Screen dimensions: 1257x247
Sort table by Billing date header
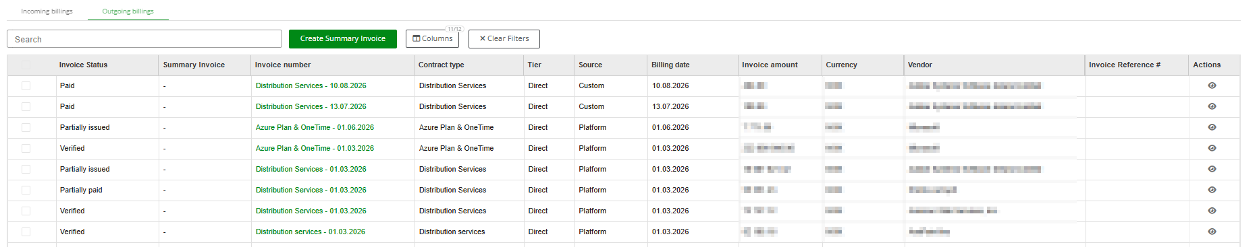click(x=670, y=65)
